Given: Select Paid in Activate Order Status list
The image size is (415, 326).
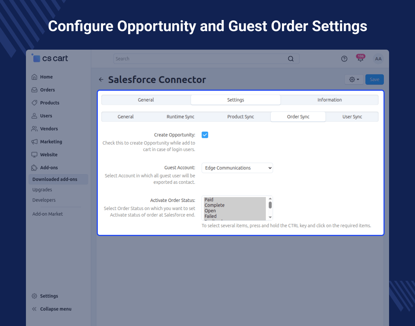Looking at the screenshot, I should [235, 200].
